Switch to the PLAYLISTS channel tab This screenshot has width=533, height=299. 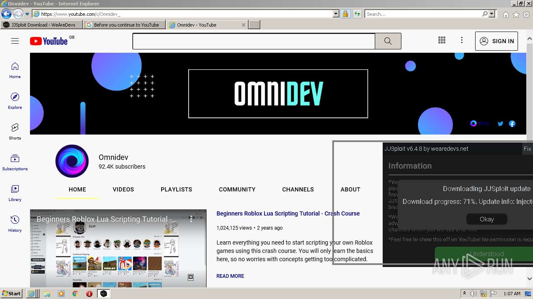coord(177,189)
